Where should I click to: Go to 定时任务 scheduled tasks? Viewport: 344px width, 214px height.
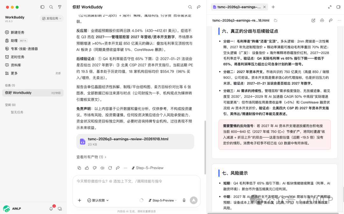[x=15, y=57]
